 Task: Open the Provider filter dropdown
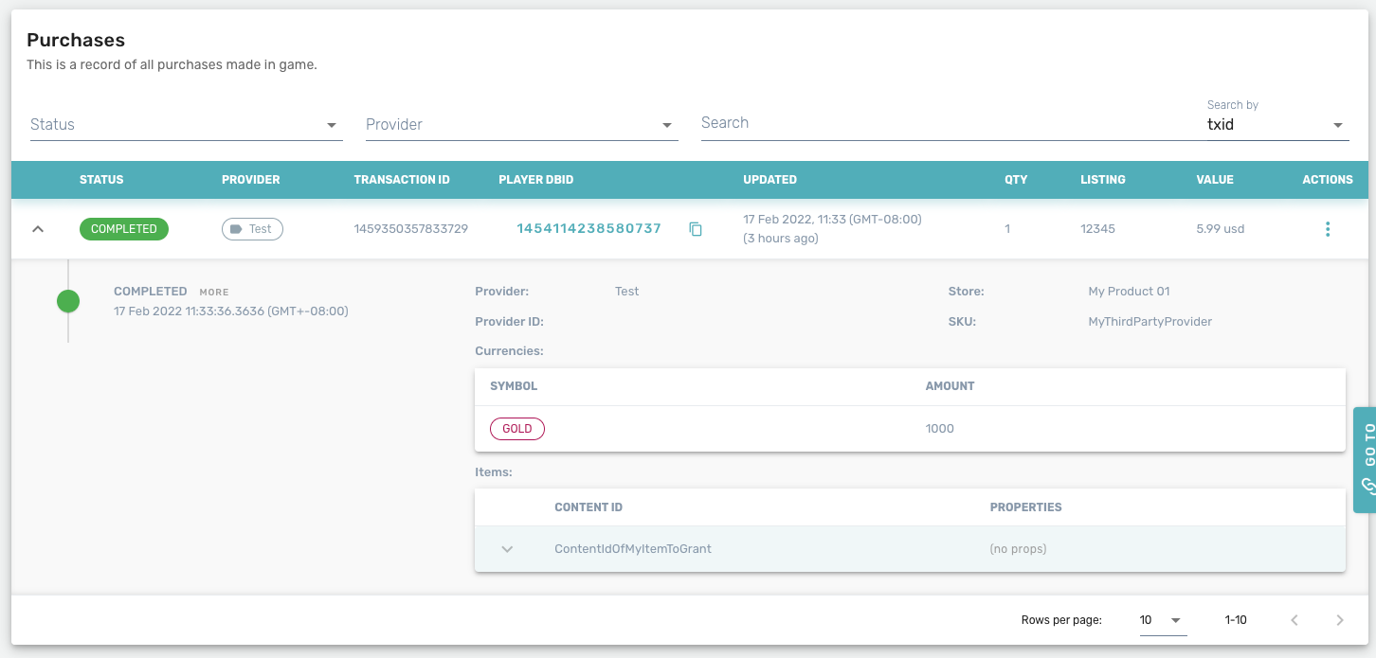pyautogui.click(x=521, y=125)
